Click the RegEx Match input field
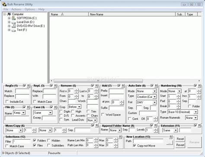Viewport: 205px width, 157px height. pos(22,91)
